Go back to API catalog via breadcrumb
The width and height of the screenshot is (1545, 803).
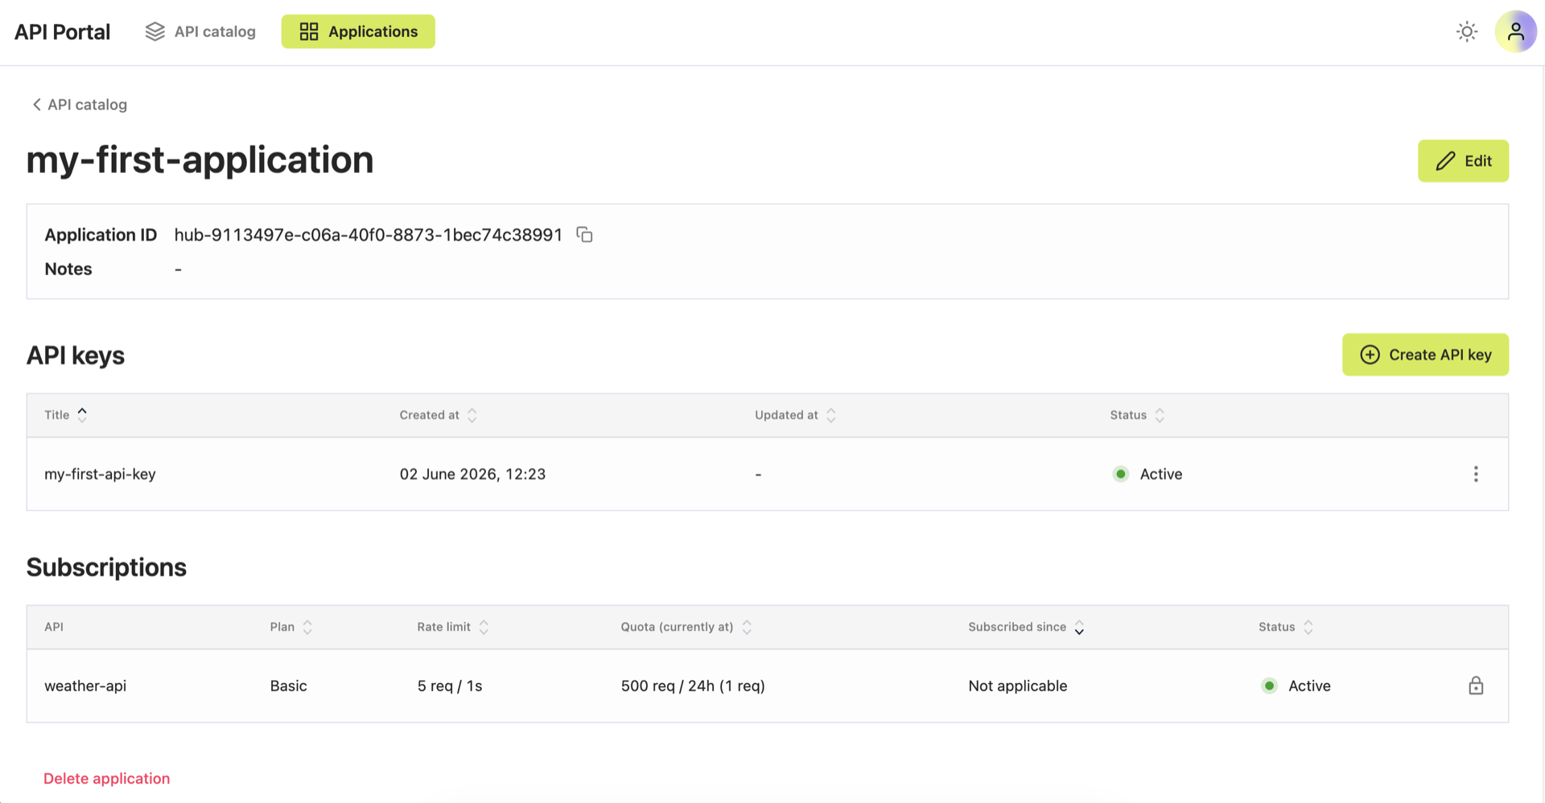[79, 105]
